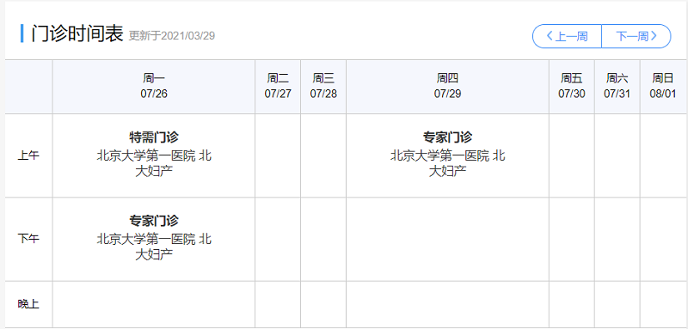Click the 周五 07/30 column header
The width and height of the screenshot is (688, 329).
[572, 86]
